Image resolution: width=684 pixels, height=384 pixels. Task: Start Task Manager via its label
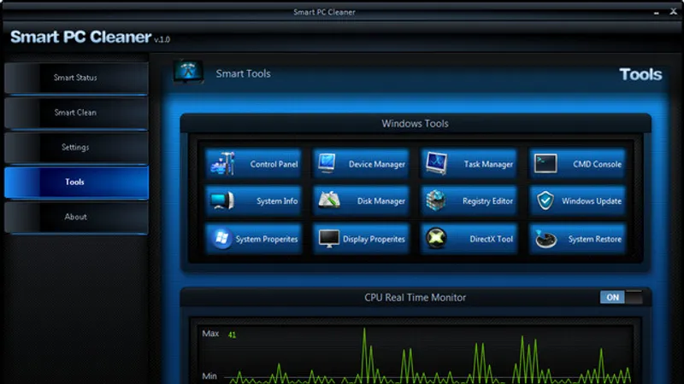[x=488, y=164]
